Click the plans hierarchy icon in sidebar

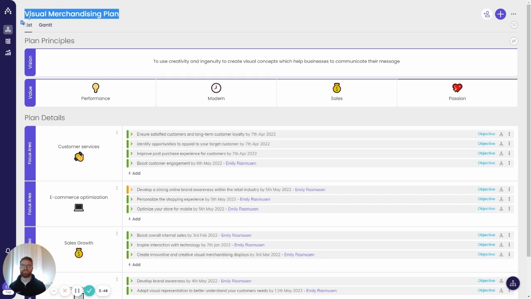[x=8, y=29]
